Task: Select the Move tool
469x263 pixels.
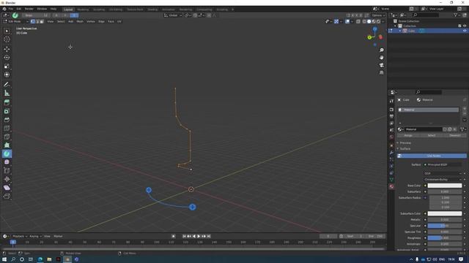Action: point(7,49)
